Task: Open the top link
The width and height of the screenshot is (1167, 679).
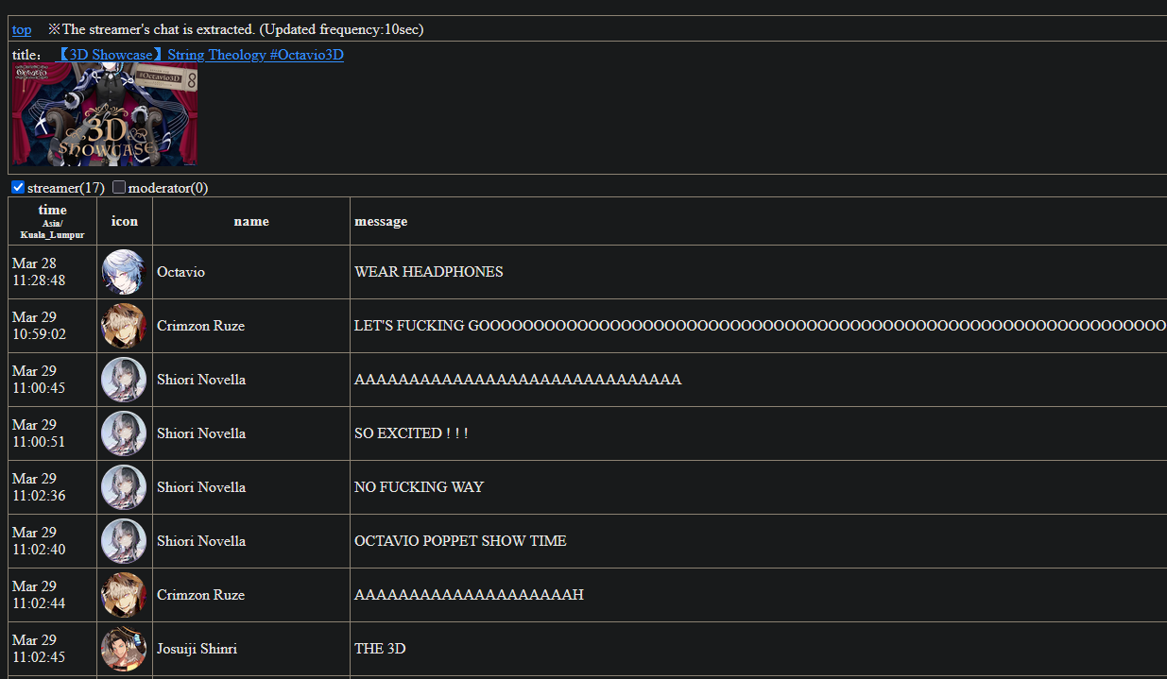Action: tap(22, 29)
